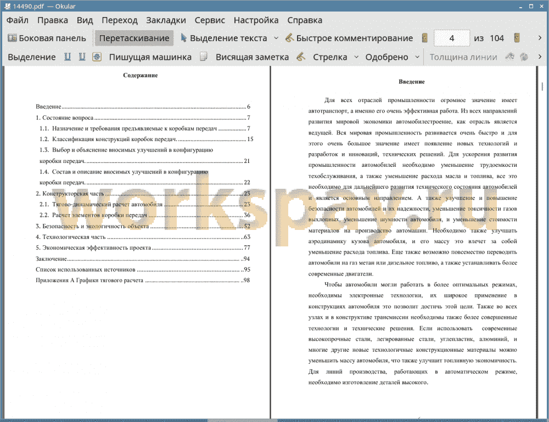Click contents entry 1.2. Классификация конструкций коробок передач
The height and width of the screenshot is (422, 549).
[x=147, y=139]
